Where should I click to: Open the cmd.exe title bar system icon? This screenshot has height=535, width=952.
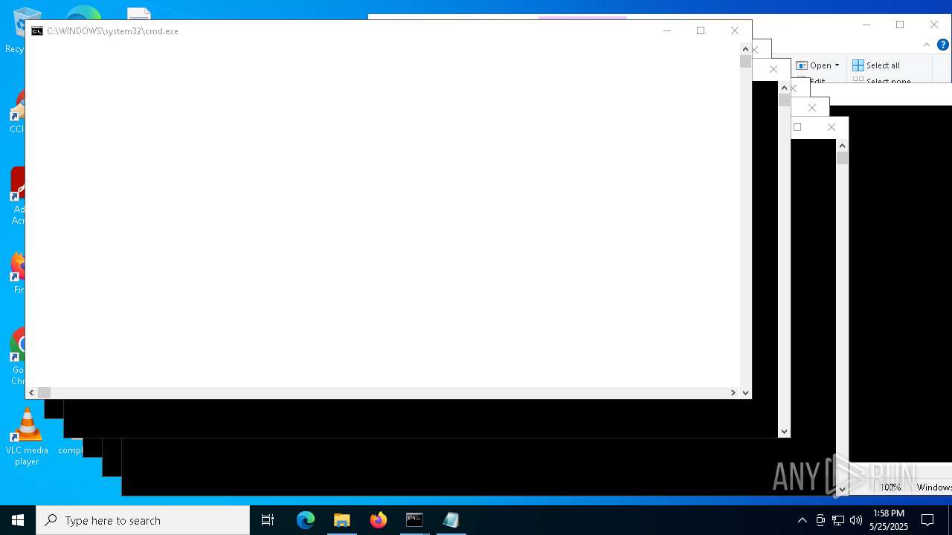click(37, 31)
